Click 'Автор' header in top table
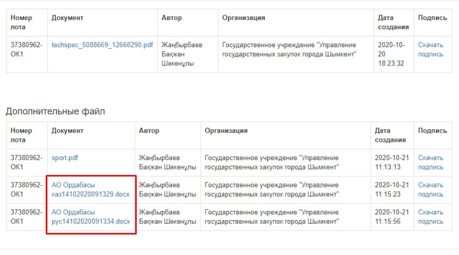The image size is (459, 255). [x=172, y=18]
